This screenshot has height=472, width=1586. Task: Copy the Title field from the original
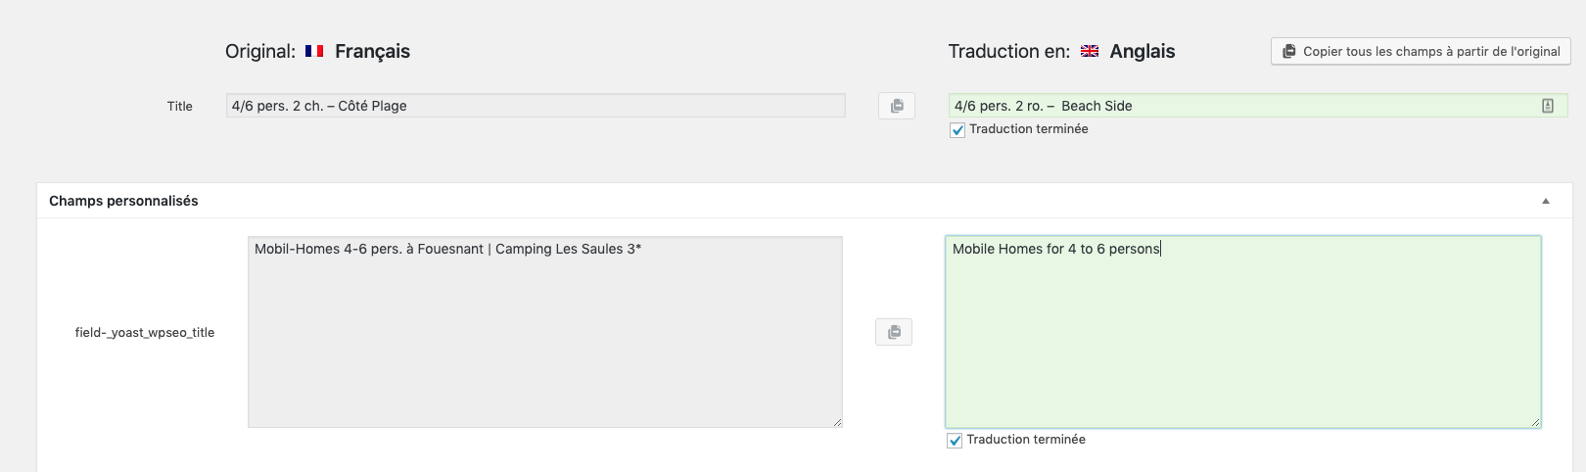(897, 106)
